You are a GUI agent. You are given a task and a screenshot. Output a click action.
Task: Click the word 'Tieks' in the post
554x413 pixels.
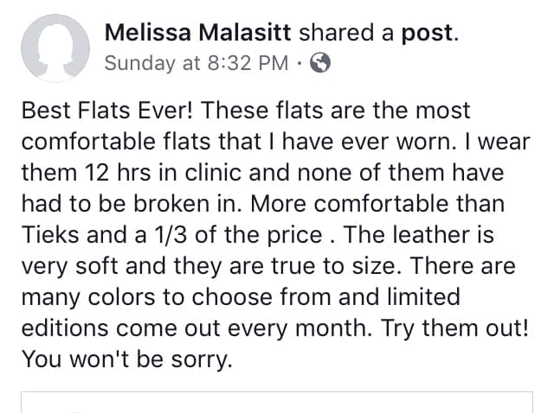[x=50, y=234]
